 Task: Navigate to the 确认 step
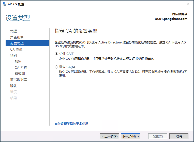pyautogui.click(x=13, y=86)
